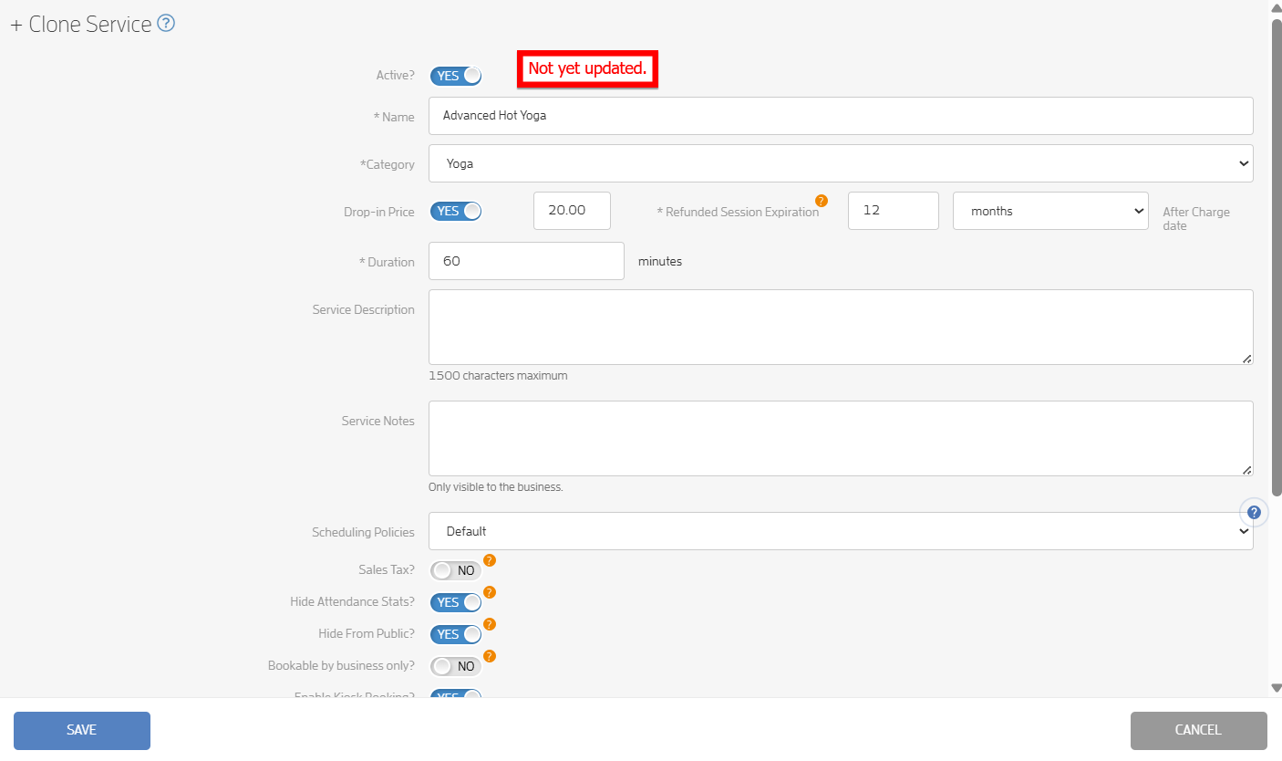The height and width of the screenshot is (761, 1282).
Task: Click the '+ Clone Service' heading
Action: pos(81,25)
